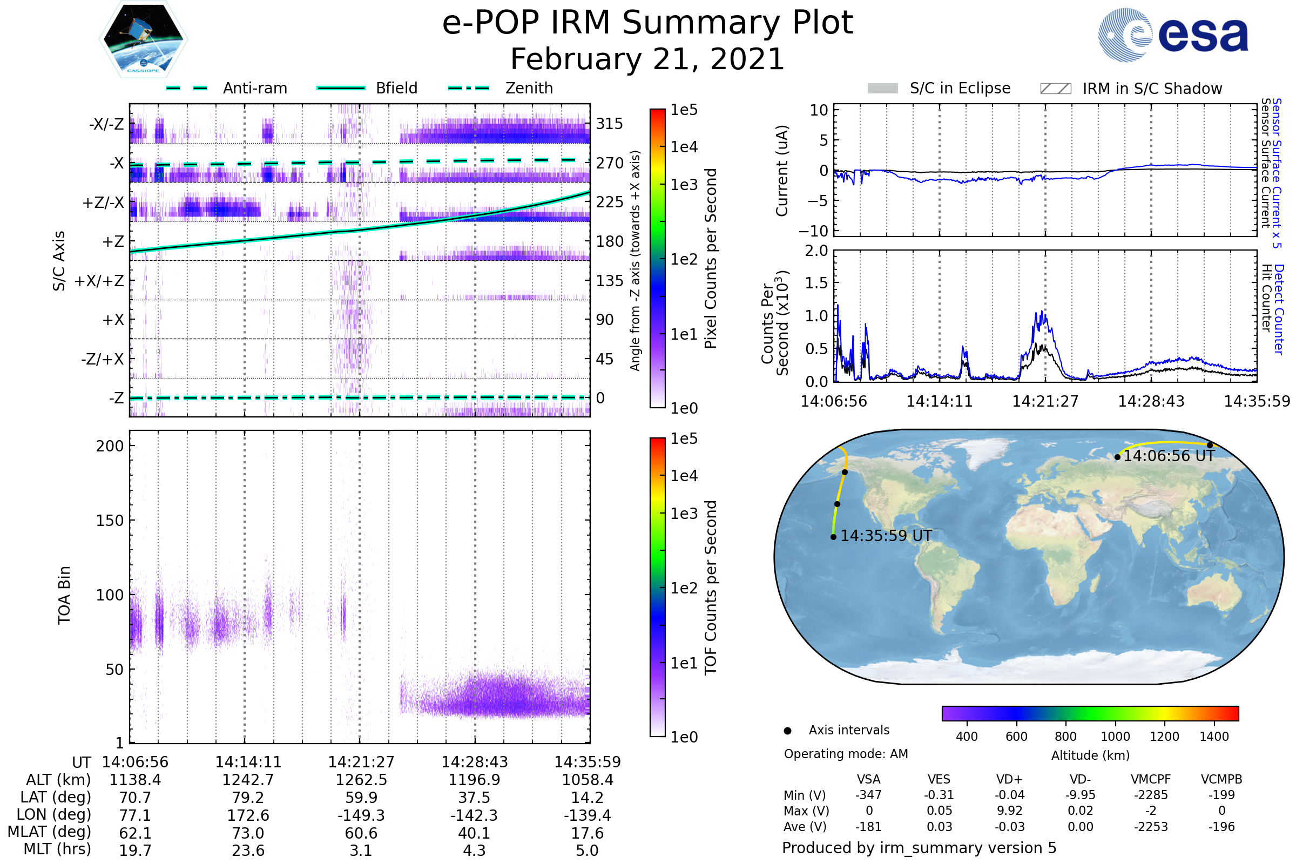Click the VMCPF column header in voltage table
This screenshot has height=864, width=1296.
(x=1151, y=779)
